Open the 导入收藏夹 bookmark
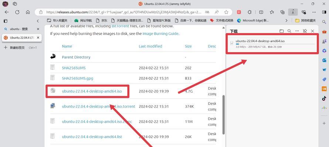This screenshot has height=147, width=329. pyautogui.click(x=57, y=21)
